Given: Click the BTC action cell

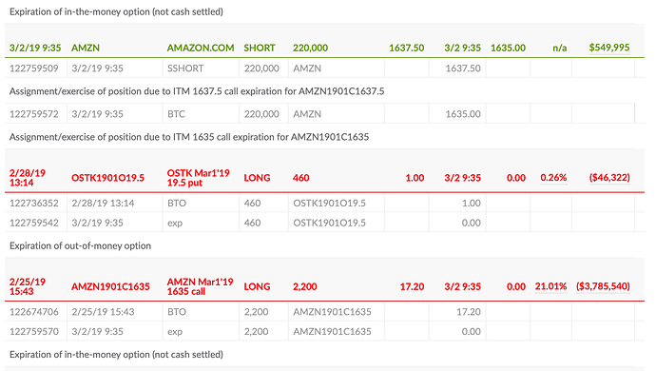Looking at the screenshot, I should [176, 114].
